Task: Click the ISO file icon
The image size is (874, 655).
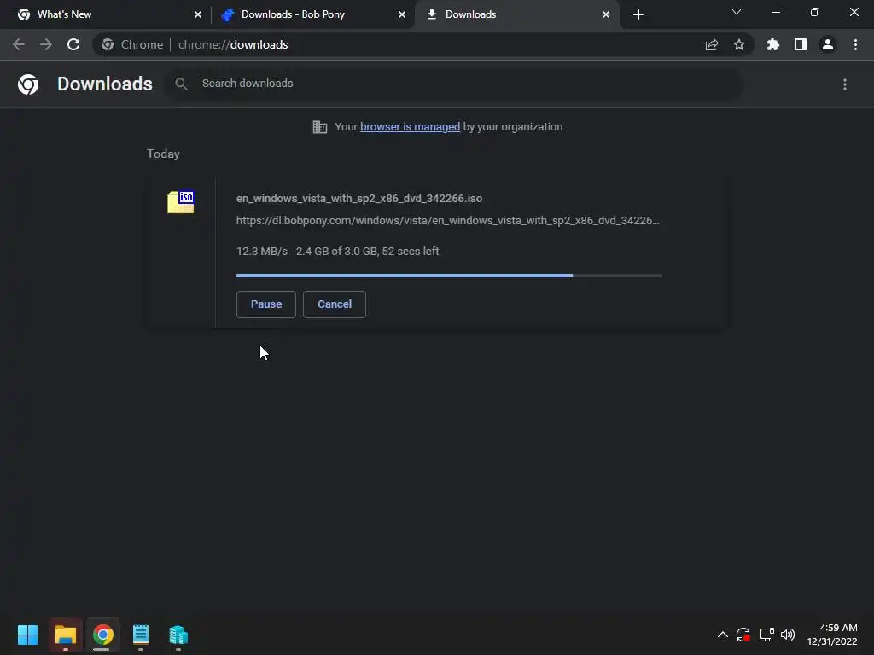Action: click(181, 201)
